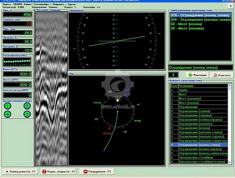Image resolution: width=235 pixels, height=178 pixels.
Task: Click the yellow triangle heading marker on the compass
Action: click(117, 100)
